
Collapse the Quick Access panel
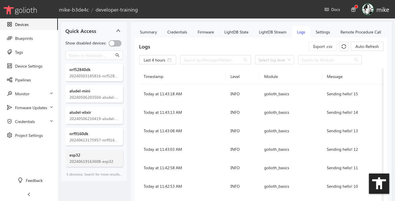[118, 30]
